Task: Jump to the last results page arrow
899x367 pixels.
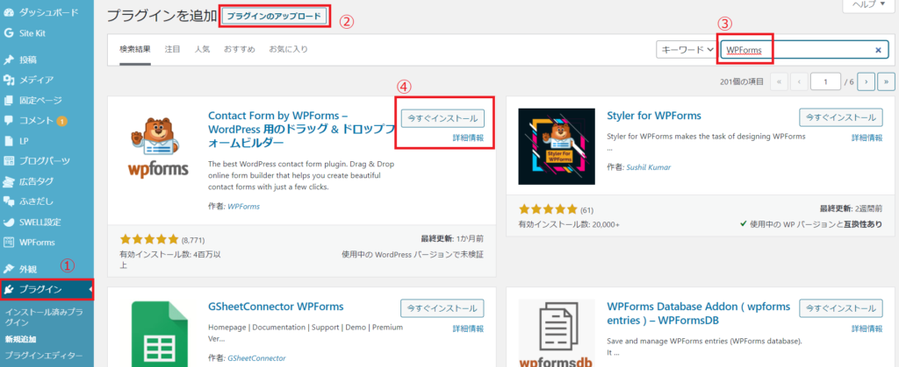Action: point(887,81)
